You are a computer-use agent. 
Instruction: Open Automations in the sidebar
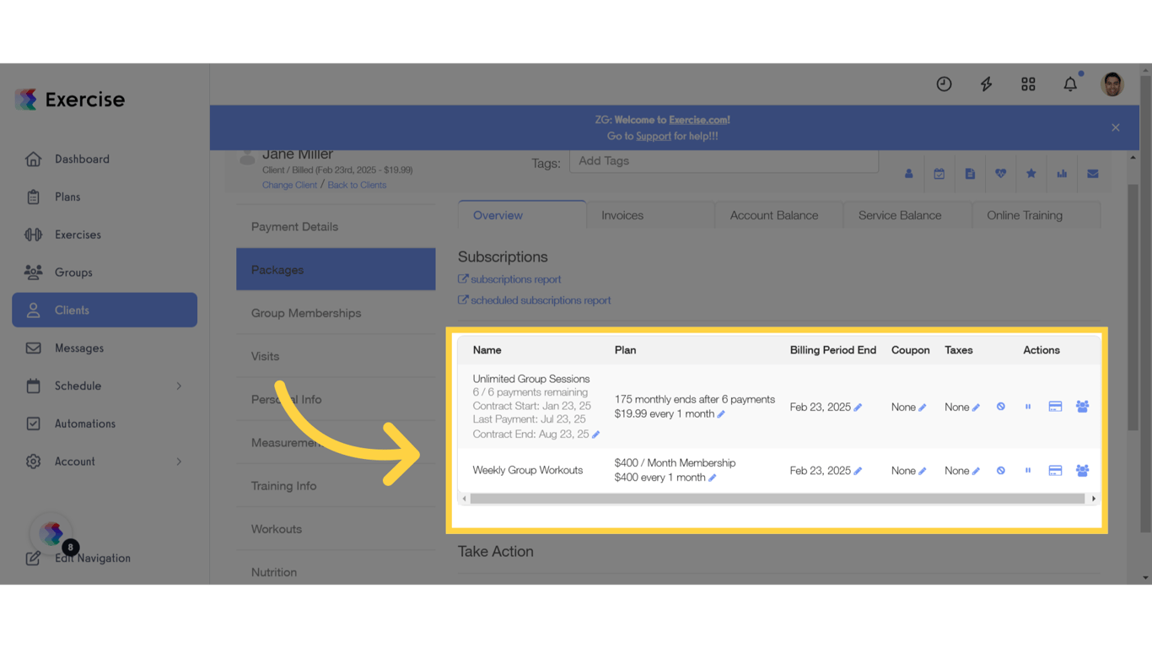click(x=105, y=424)
